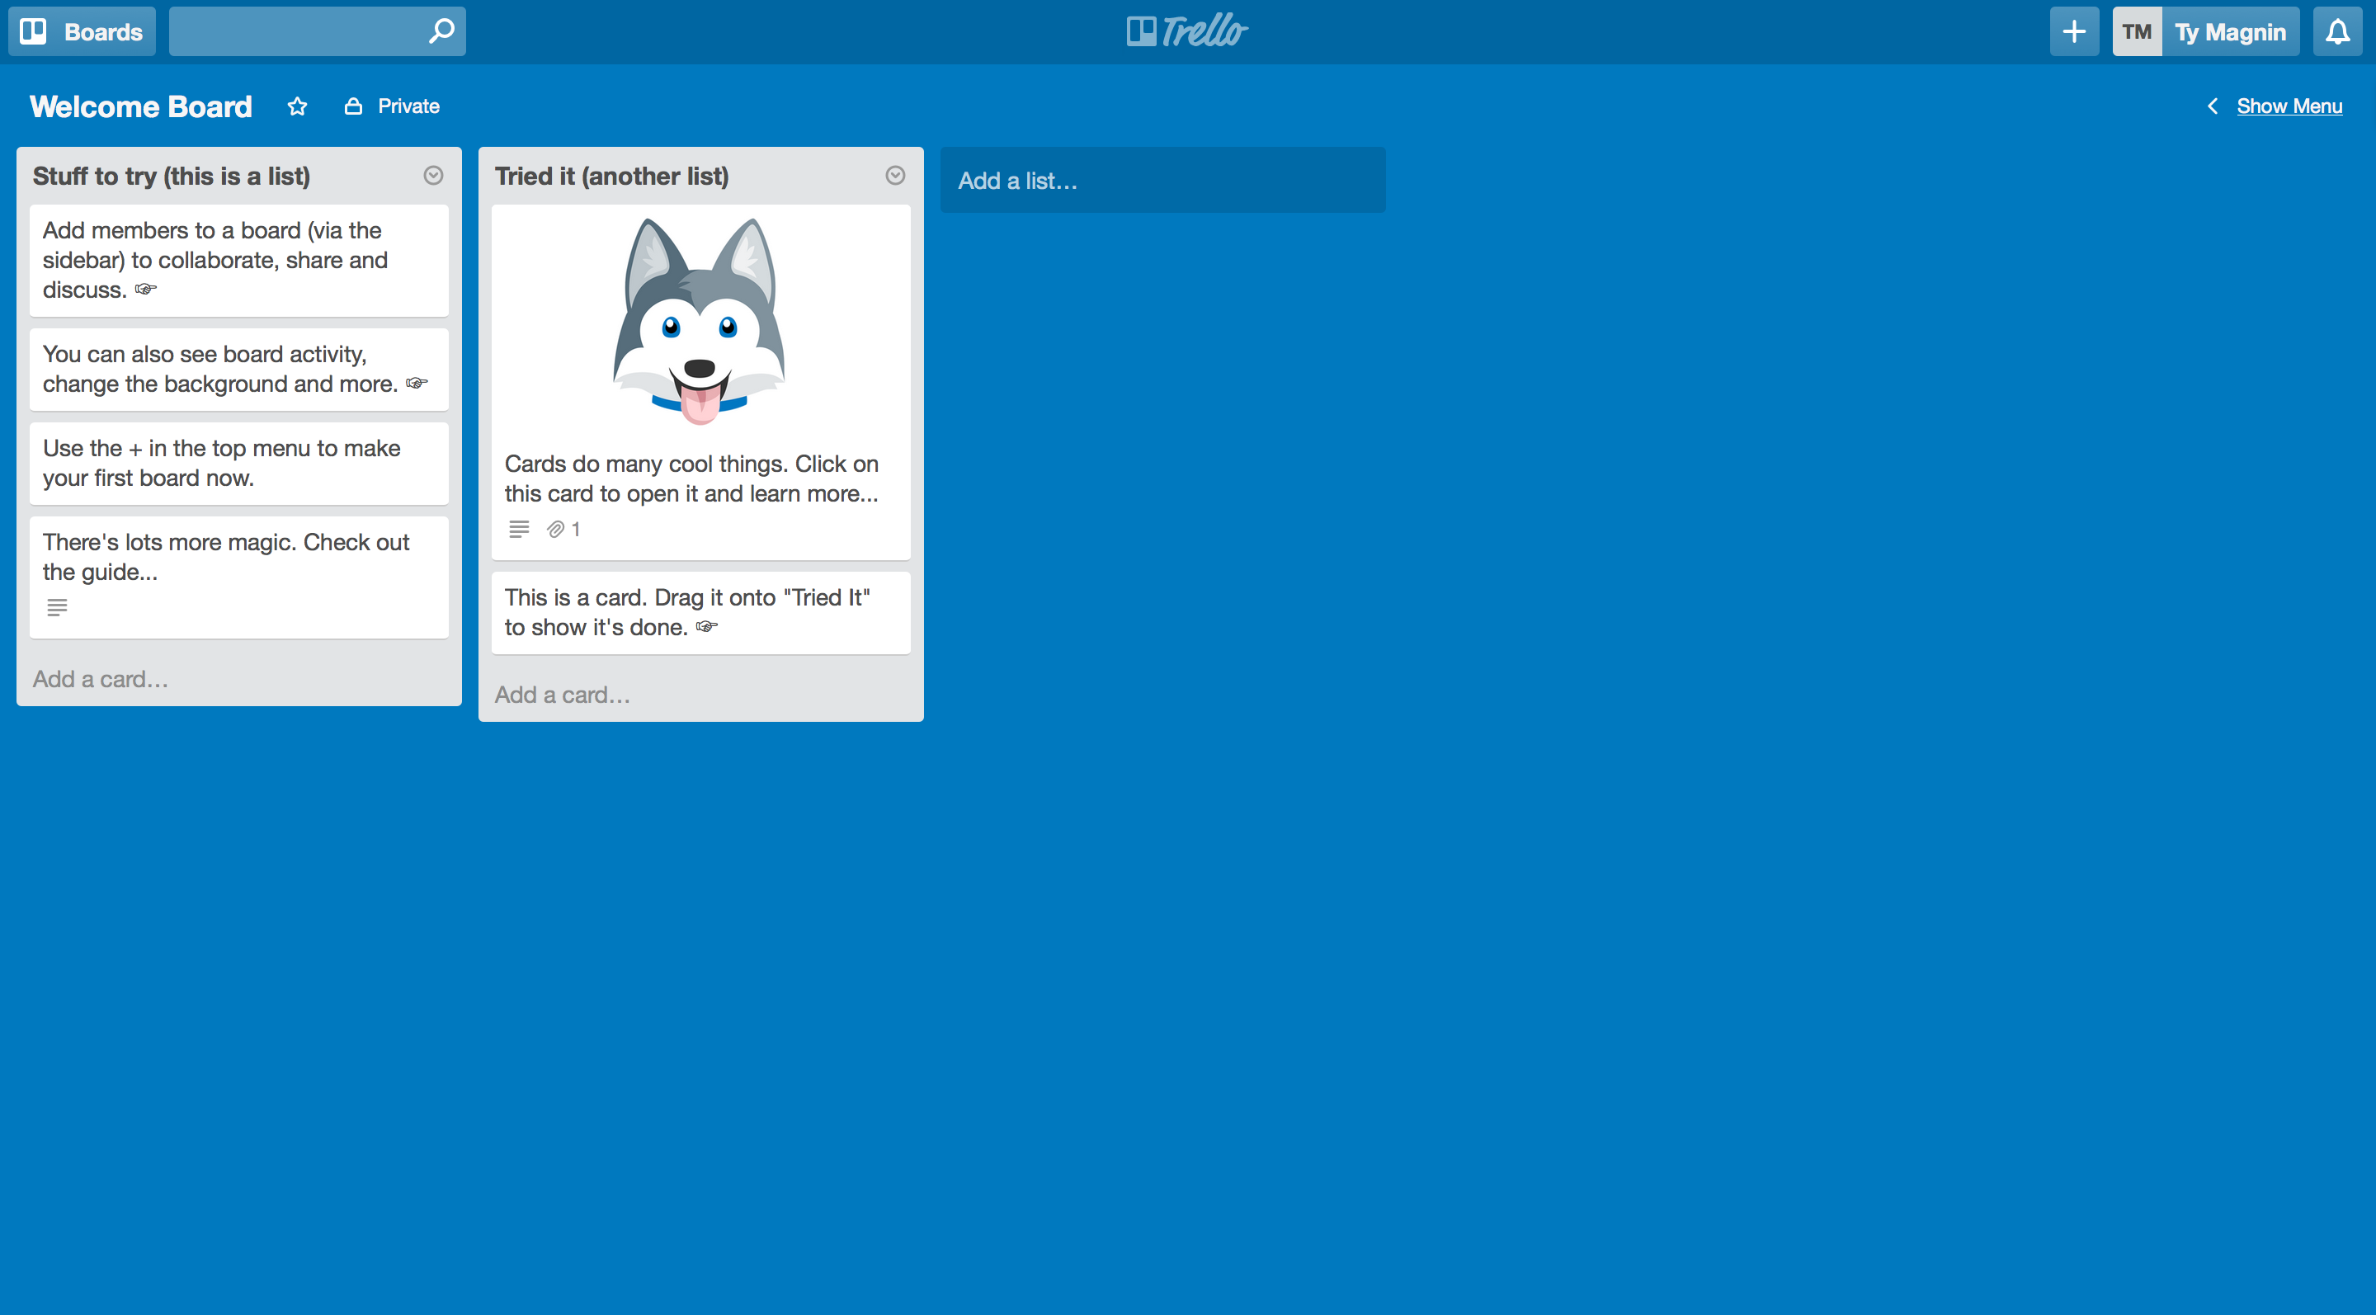Open the Add members to a board card
This screenshot has height=1315, width=2376.
(x=239, y=261)
